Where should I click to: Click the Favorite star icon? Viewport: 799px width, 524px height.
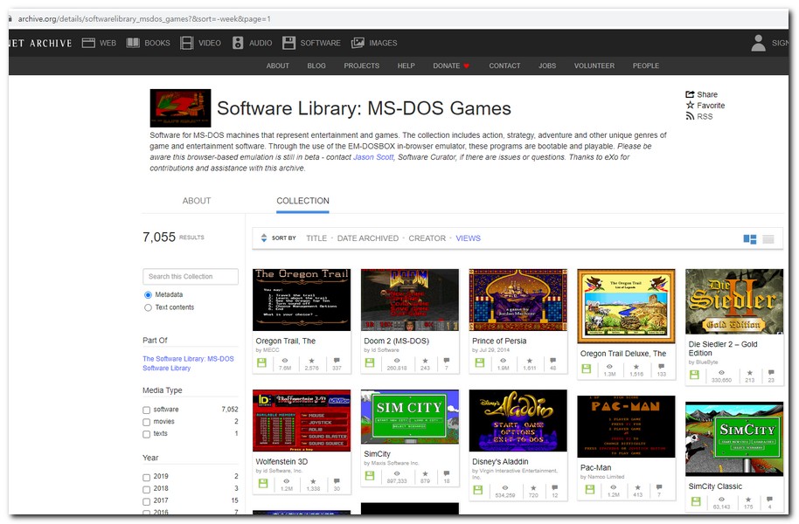(x=690, y=106)
